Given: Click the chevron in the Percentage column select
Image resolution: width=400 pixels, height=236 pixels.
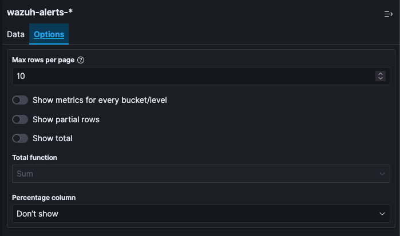Looking at the screenshot, I should click(x=382, y=214).
